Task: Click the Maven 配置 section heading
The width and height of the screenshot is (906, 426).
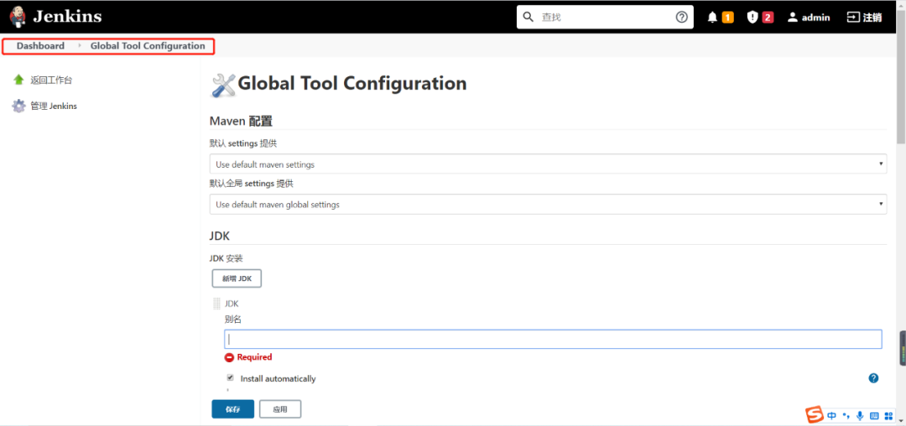Action: coord(241,122)
